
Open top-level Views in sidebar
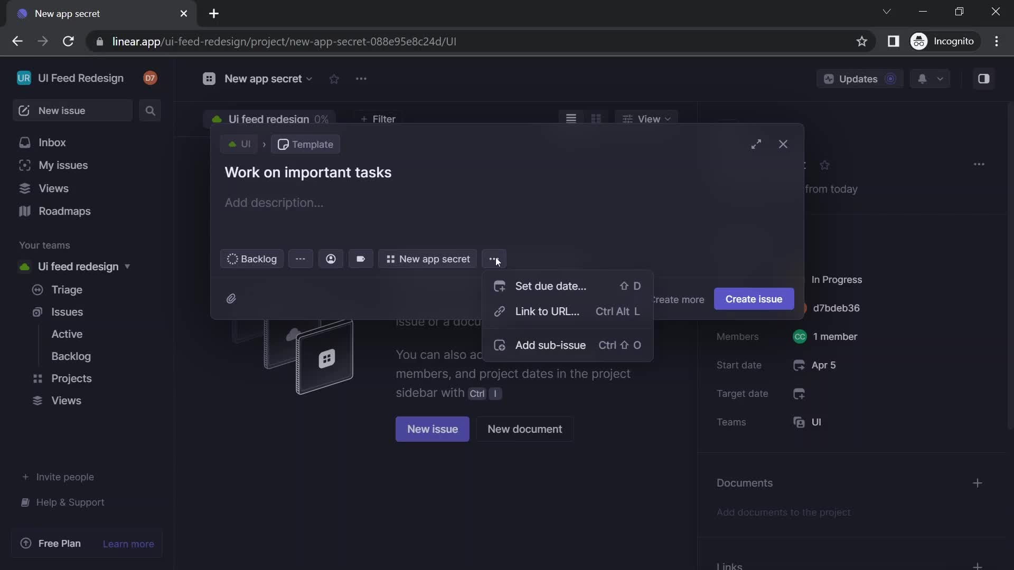point(53,188)
